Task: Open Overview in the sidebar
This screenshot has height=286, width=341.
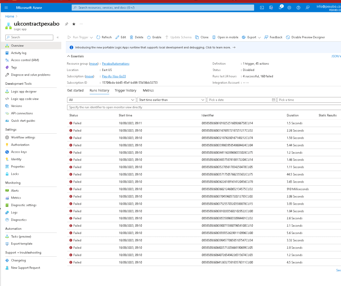Action: (31, 45)
